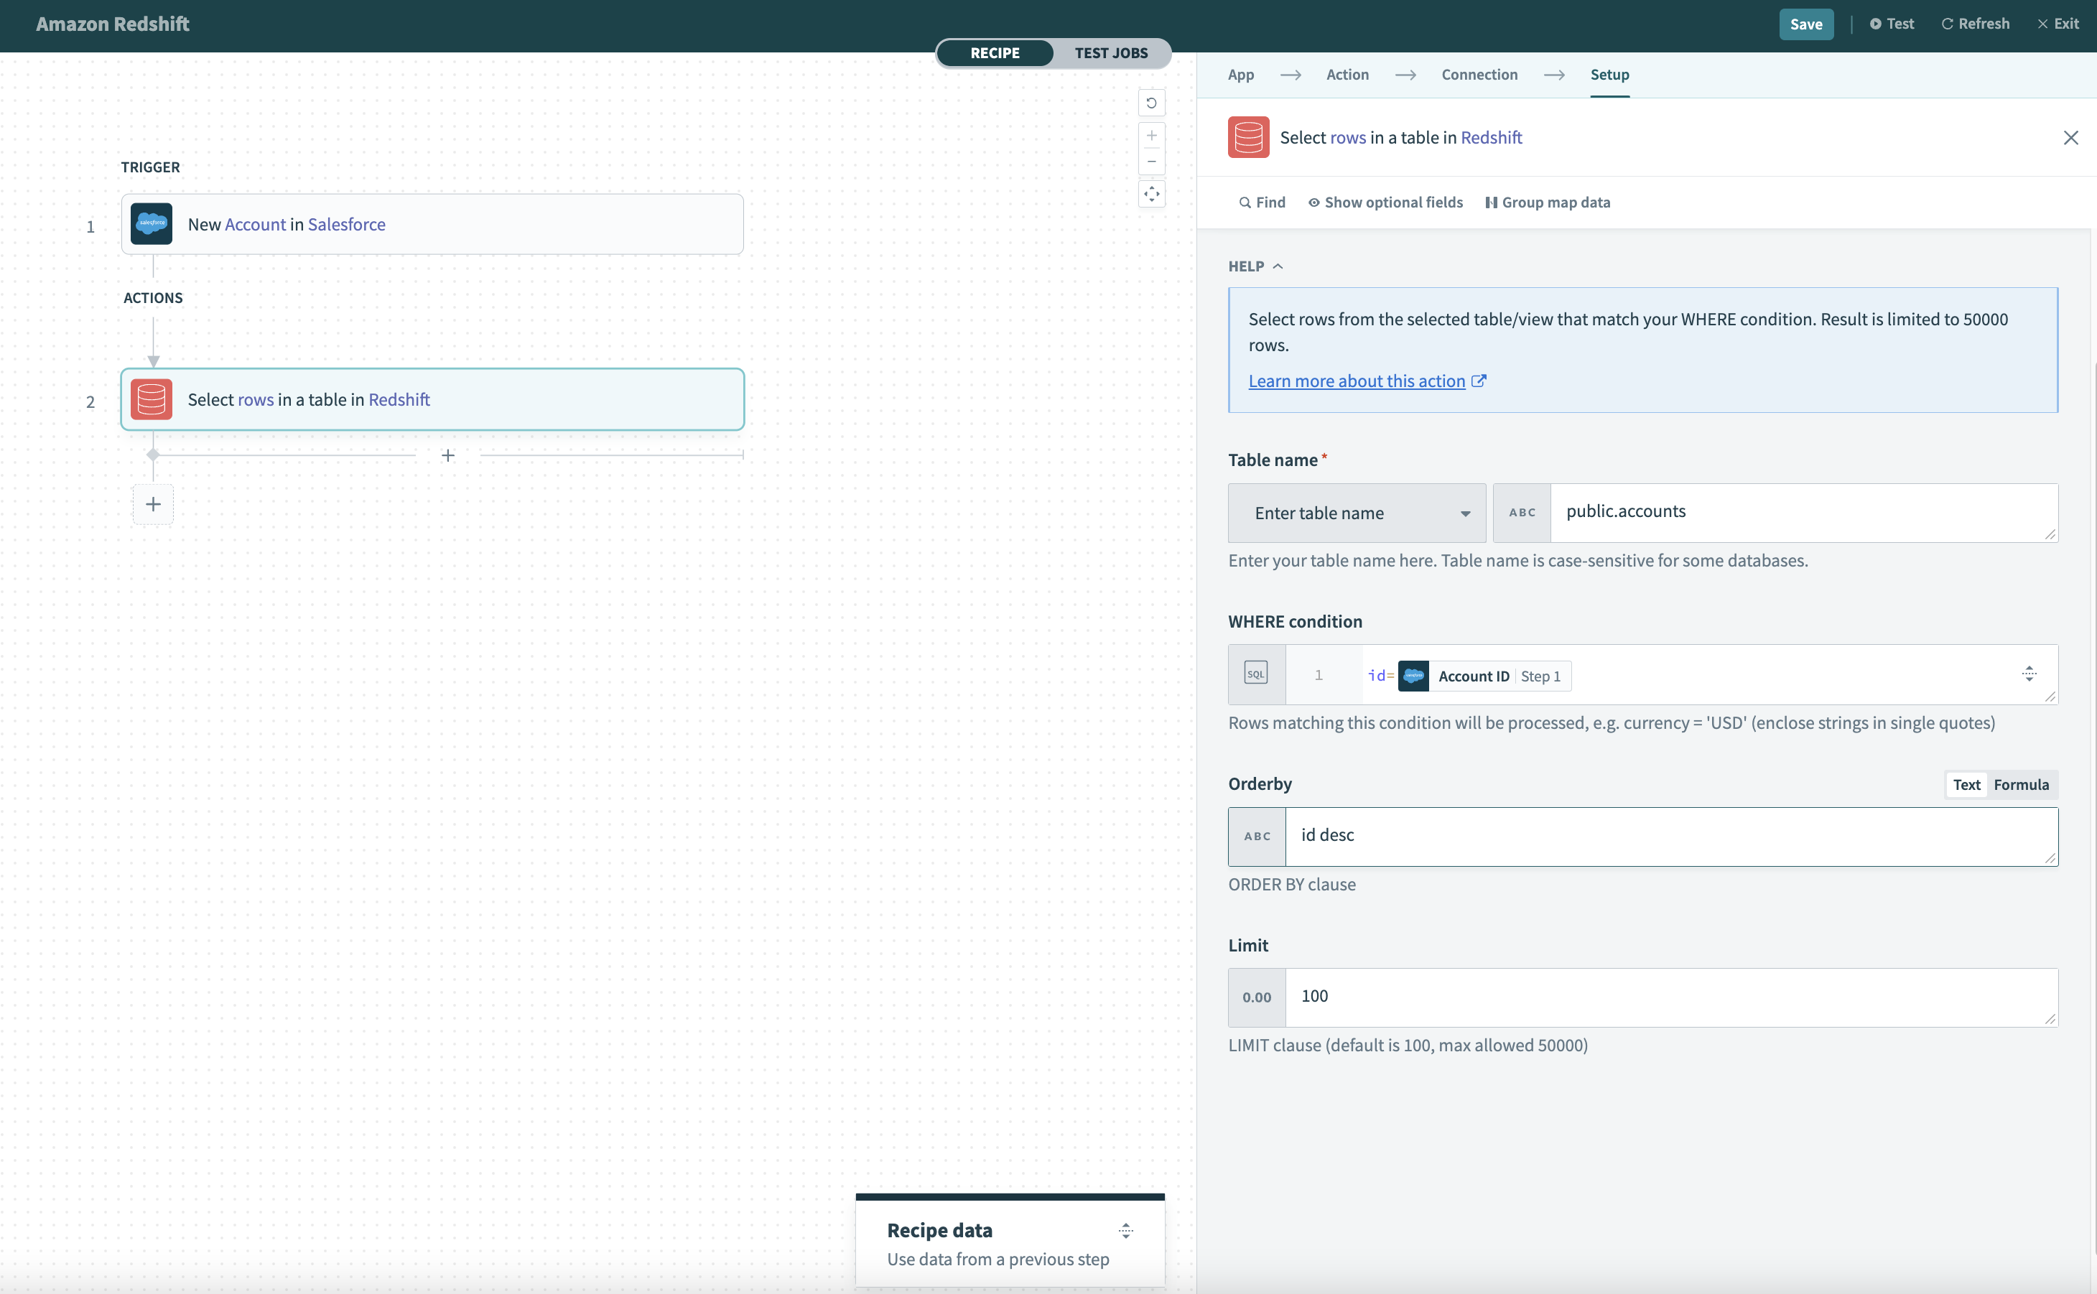Viewport: 2097px width, 1294px height.
Task: Click the Salesforce icon on Account ID pill
Action: [1414, 675]
